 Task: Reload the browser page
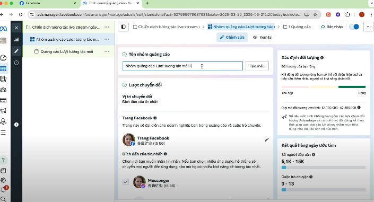21,14
